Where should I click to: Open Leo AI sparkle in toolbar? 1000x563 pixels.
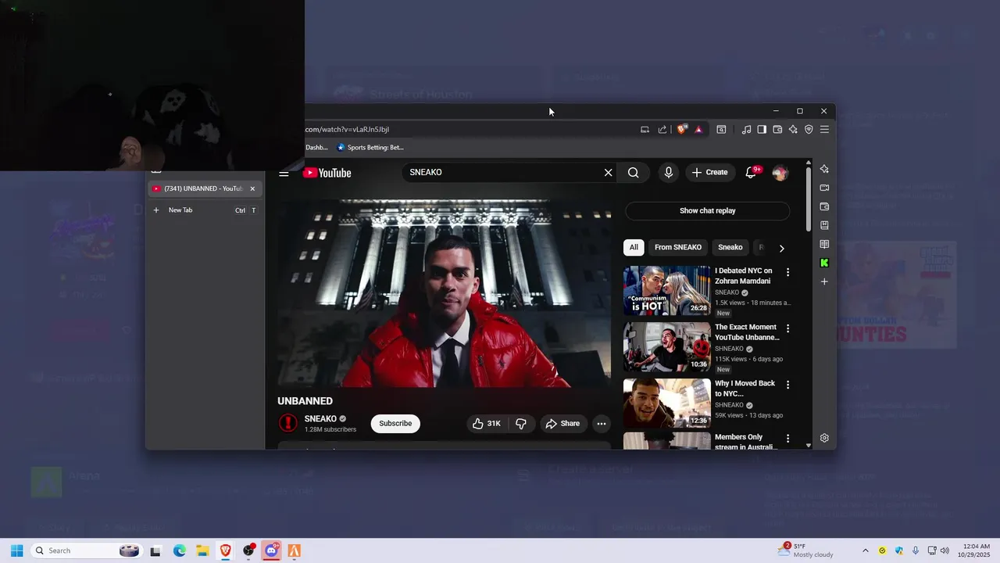click(x=793, y=129)
